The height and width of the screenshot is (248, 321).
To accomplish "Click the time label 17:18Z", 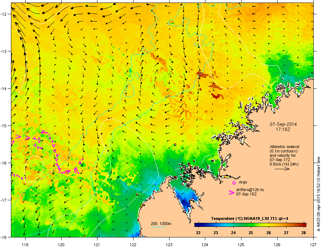I will [283, 129].
